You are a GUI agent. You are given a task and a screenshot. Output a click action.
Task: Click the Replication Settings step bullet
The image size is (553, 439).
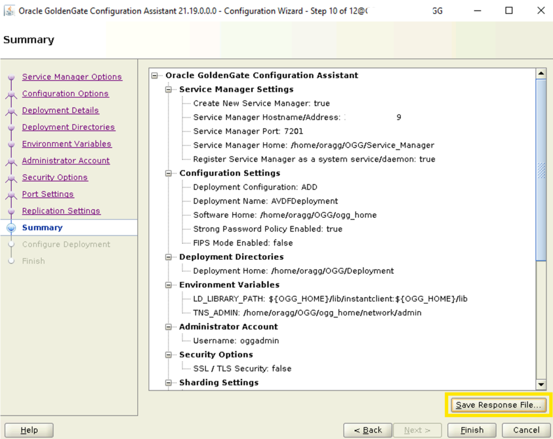(x=11, y=211)
